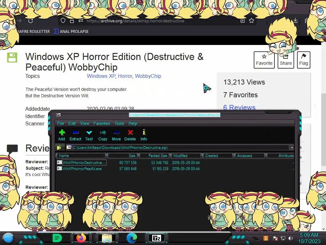Screen dimensions: 326x245
Task: Click the Start orb on taskbar
Action: [8, 238]
